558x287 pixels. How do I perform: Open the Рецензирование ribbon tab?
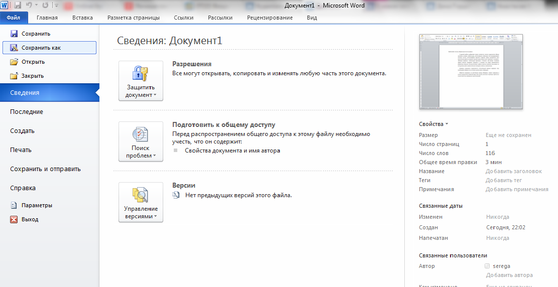pyautogui.click(x=270, y=18)
